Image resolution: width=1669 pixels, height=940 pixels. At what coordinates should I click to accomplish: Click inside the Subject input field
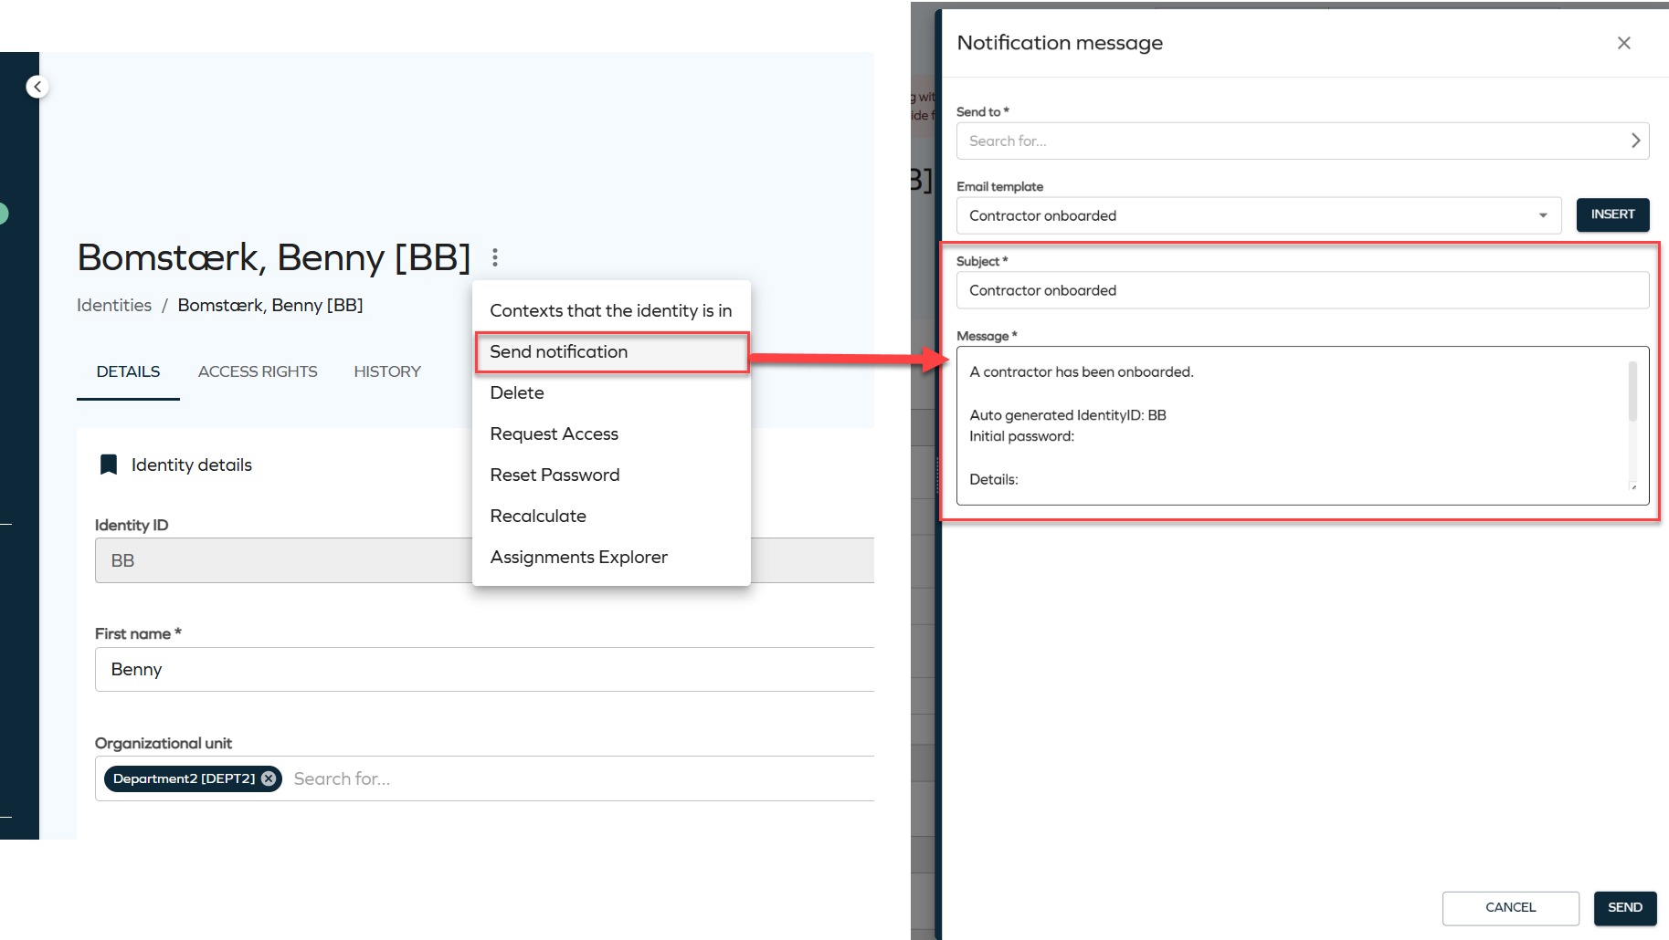1279,289
